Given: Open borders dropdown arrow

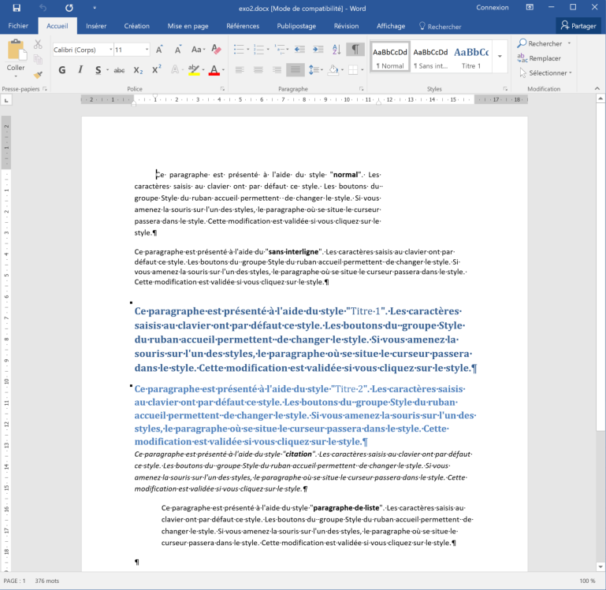Looking at the screenshot, I should pyautogui.click(x=362, y=70).
